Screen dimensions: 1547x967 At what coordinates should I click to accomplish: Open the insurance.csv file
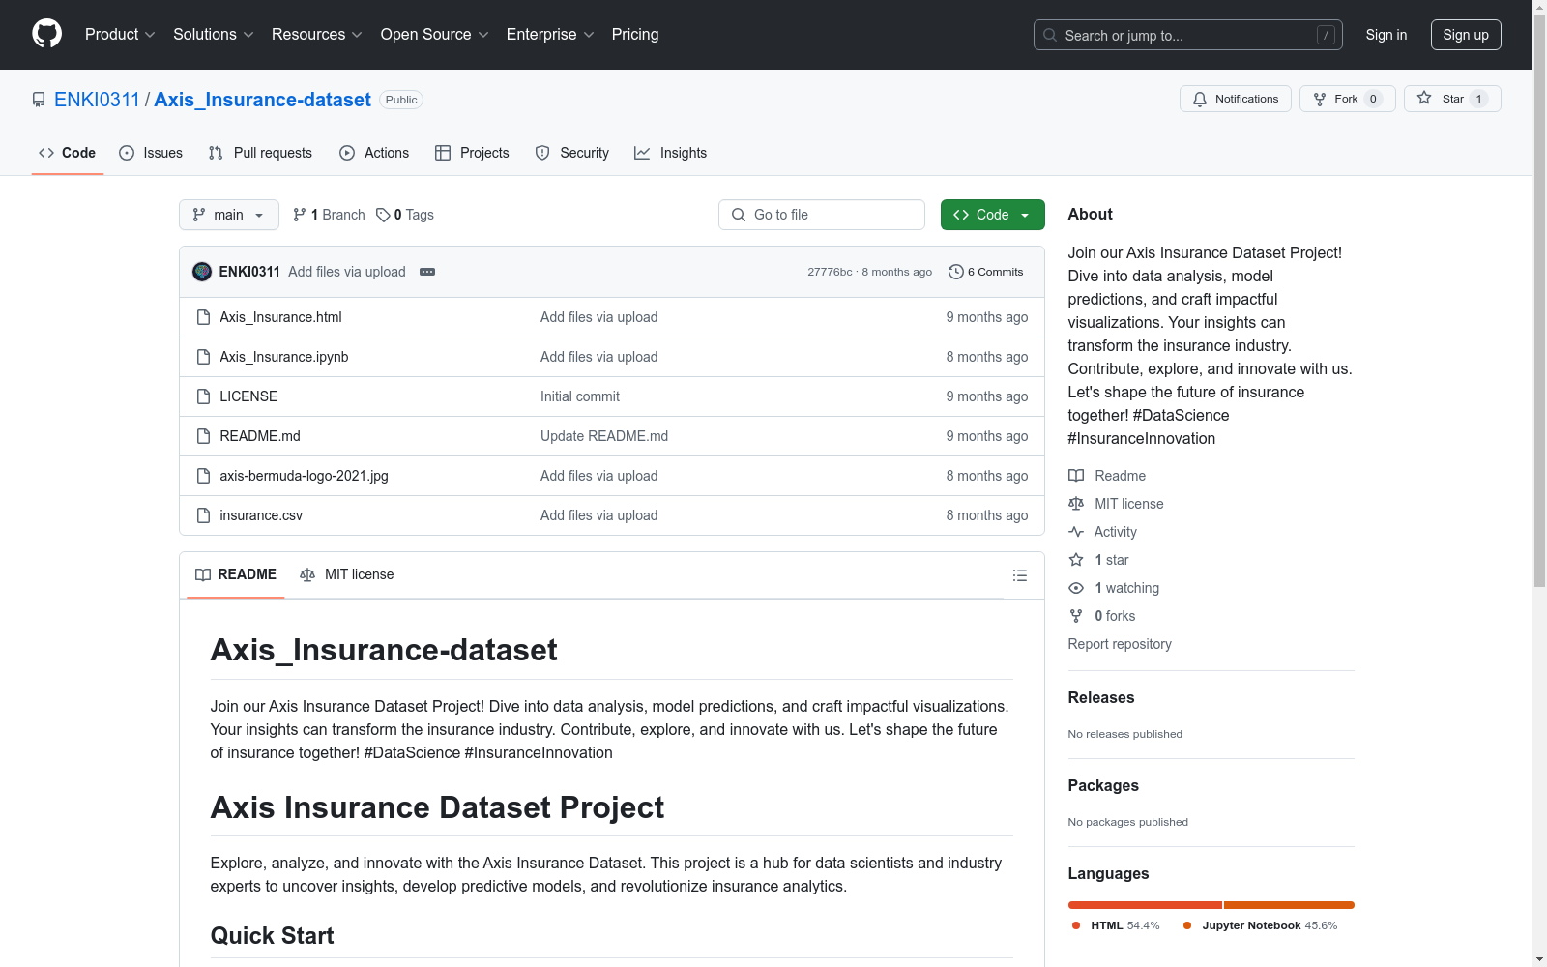[261, 515]
